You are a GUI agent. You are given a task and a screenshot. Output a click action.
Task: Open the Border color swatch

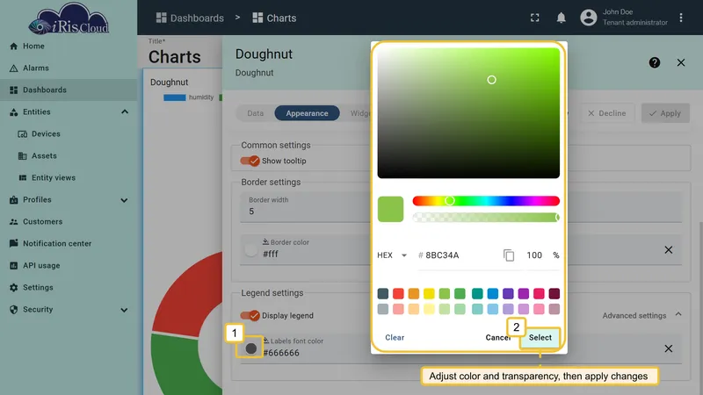coord(250,250)
